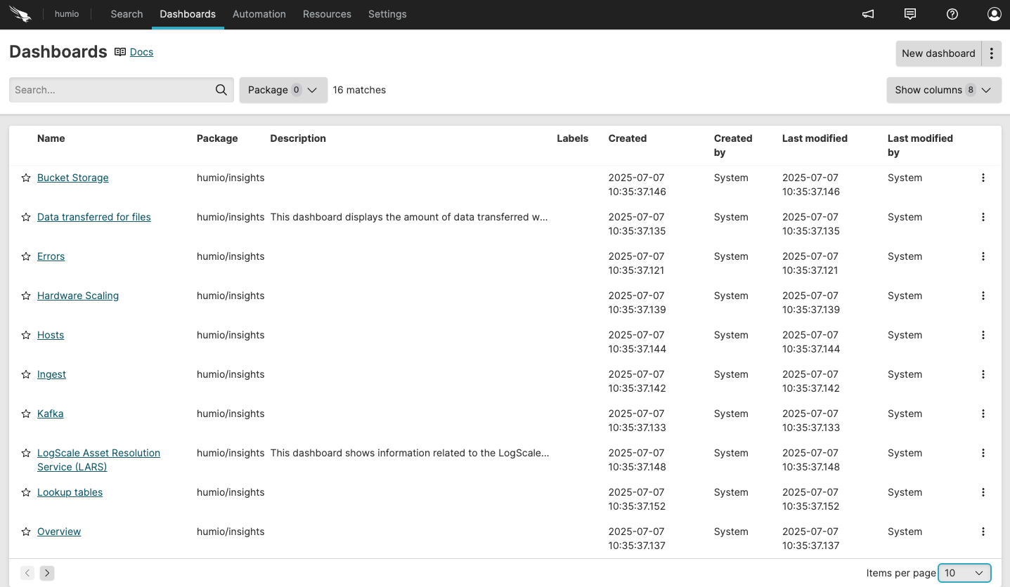1010x587 pixels.
Task: Open the announcements megaphone icon
Action: point(868,14)
